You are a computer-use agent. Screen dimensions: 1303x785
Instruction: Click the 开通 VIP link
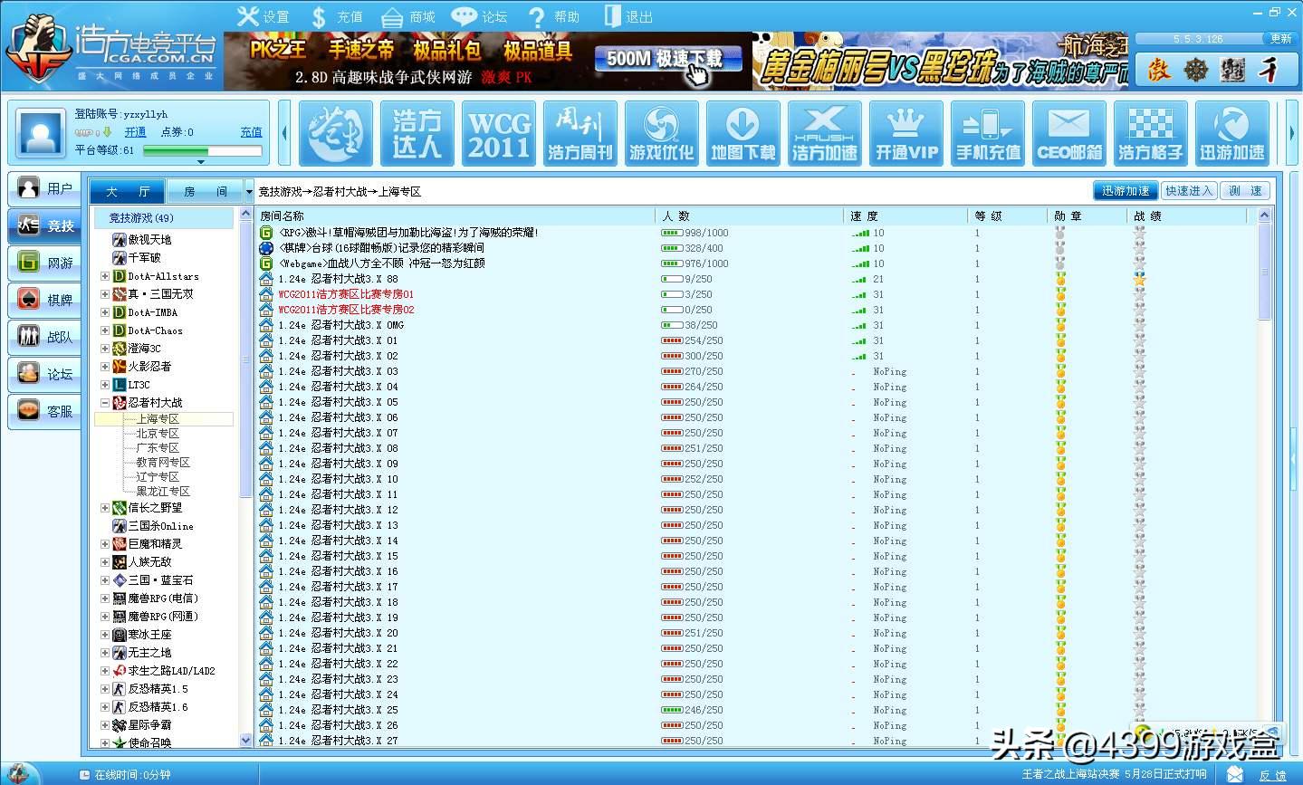tap(135, 132)
